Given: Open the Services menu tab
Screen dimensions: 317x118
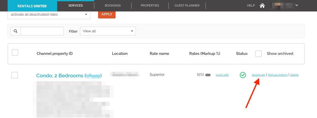Looking at the screenshot, I should (76, 6).
